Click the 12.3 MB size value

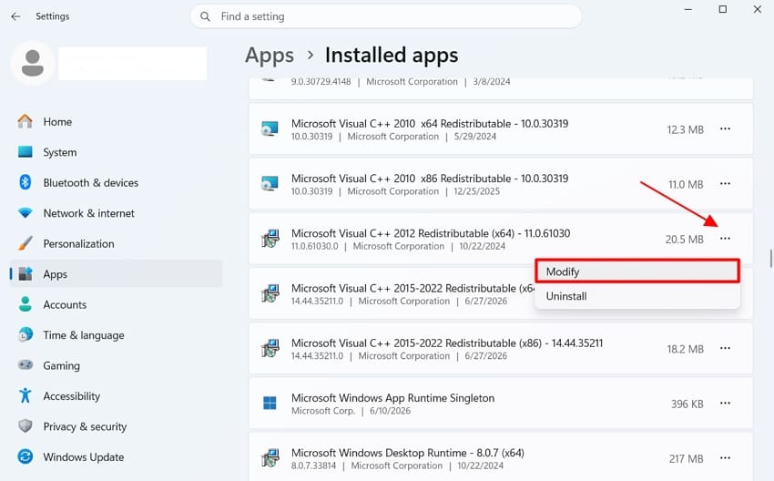click(x=685, y=129)
